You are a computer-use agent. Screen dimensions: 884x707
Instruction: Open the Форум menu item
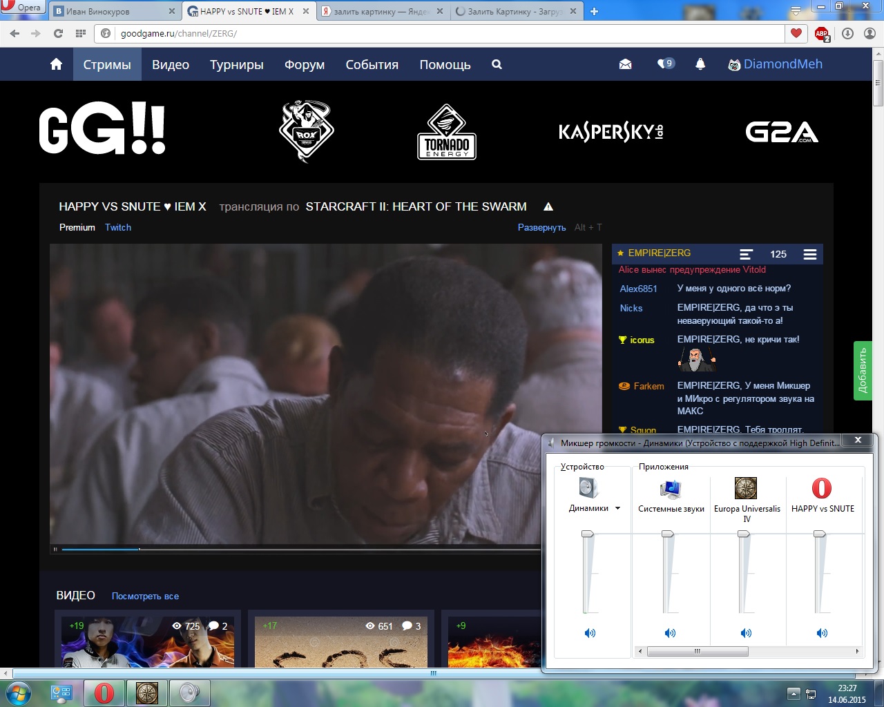click(305, 64)
